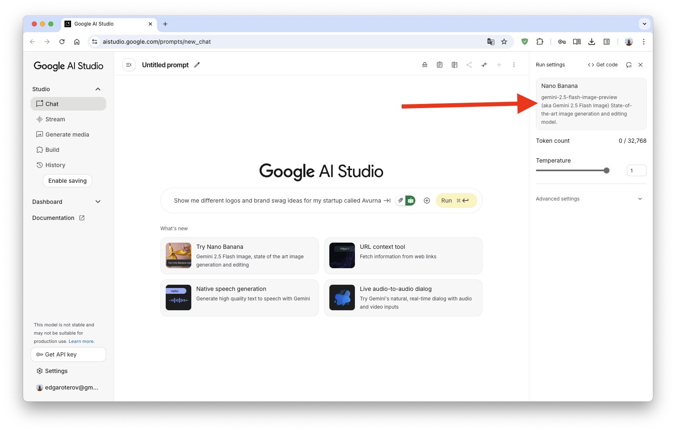Open the Nano Banana model selector
This screenshot has height=432, width=676.
pyautogui.click(x=591, y=104)
